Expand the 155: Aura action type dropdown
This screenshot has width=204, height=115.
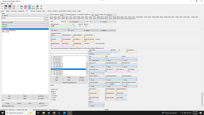coord(99,54)
